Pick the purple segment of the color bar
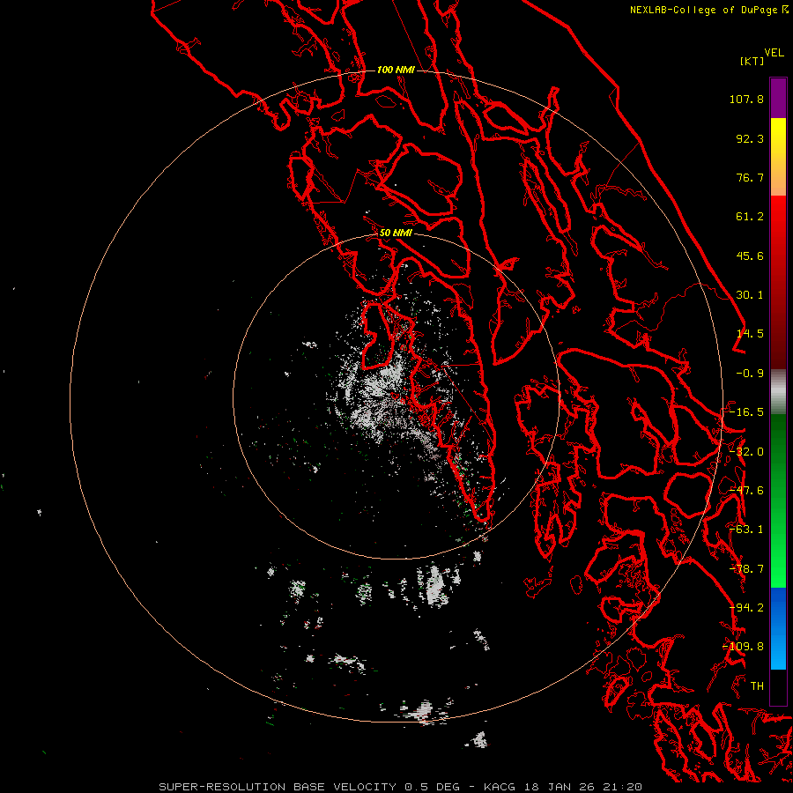Image resolution: width=793 pixels, height=793 pixels. click(x=778, y=98)
